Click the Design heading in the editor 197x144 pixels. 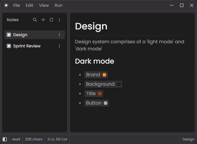[x=91, y=26]
